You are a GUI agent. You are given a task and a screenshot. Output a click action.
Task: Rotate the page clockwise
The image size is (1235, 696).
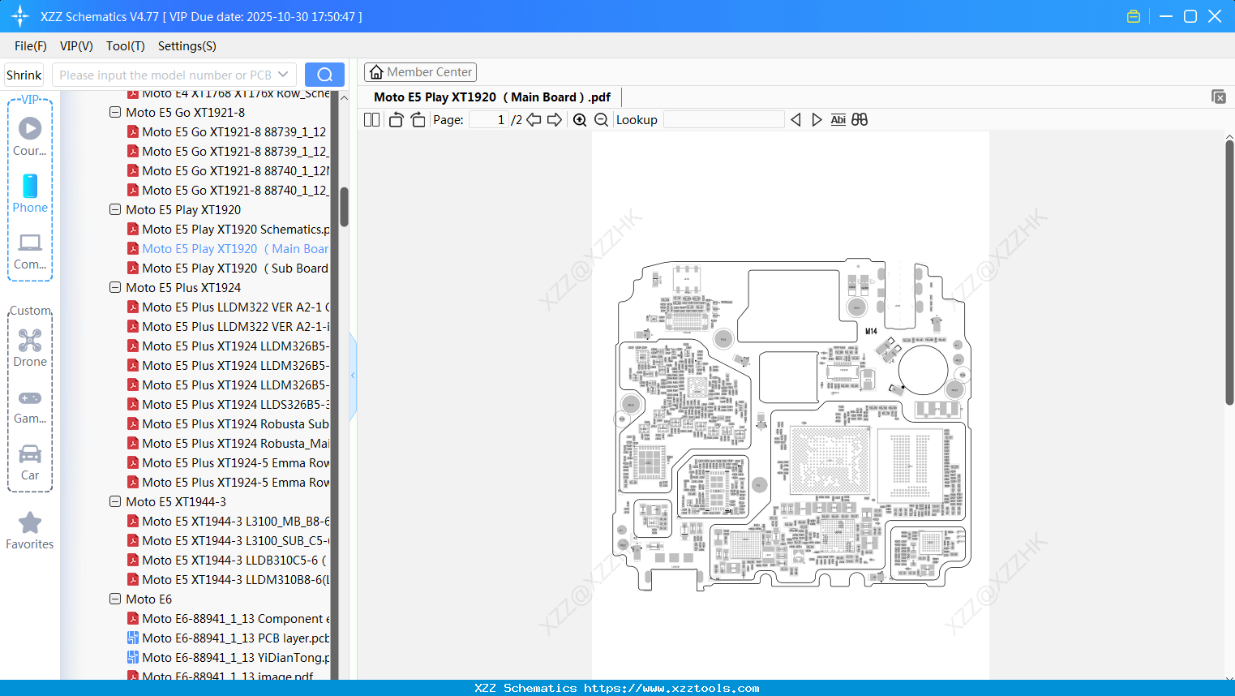[x=418, y=120]
